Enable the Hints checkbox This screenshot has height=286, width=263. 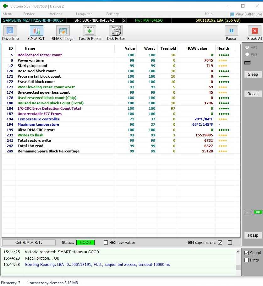tap(247, 260)
